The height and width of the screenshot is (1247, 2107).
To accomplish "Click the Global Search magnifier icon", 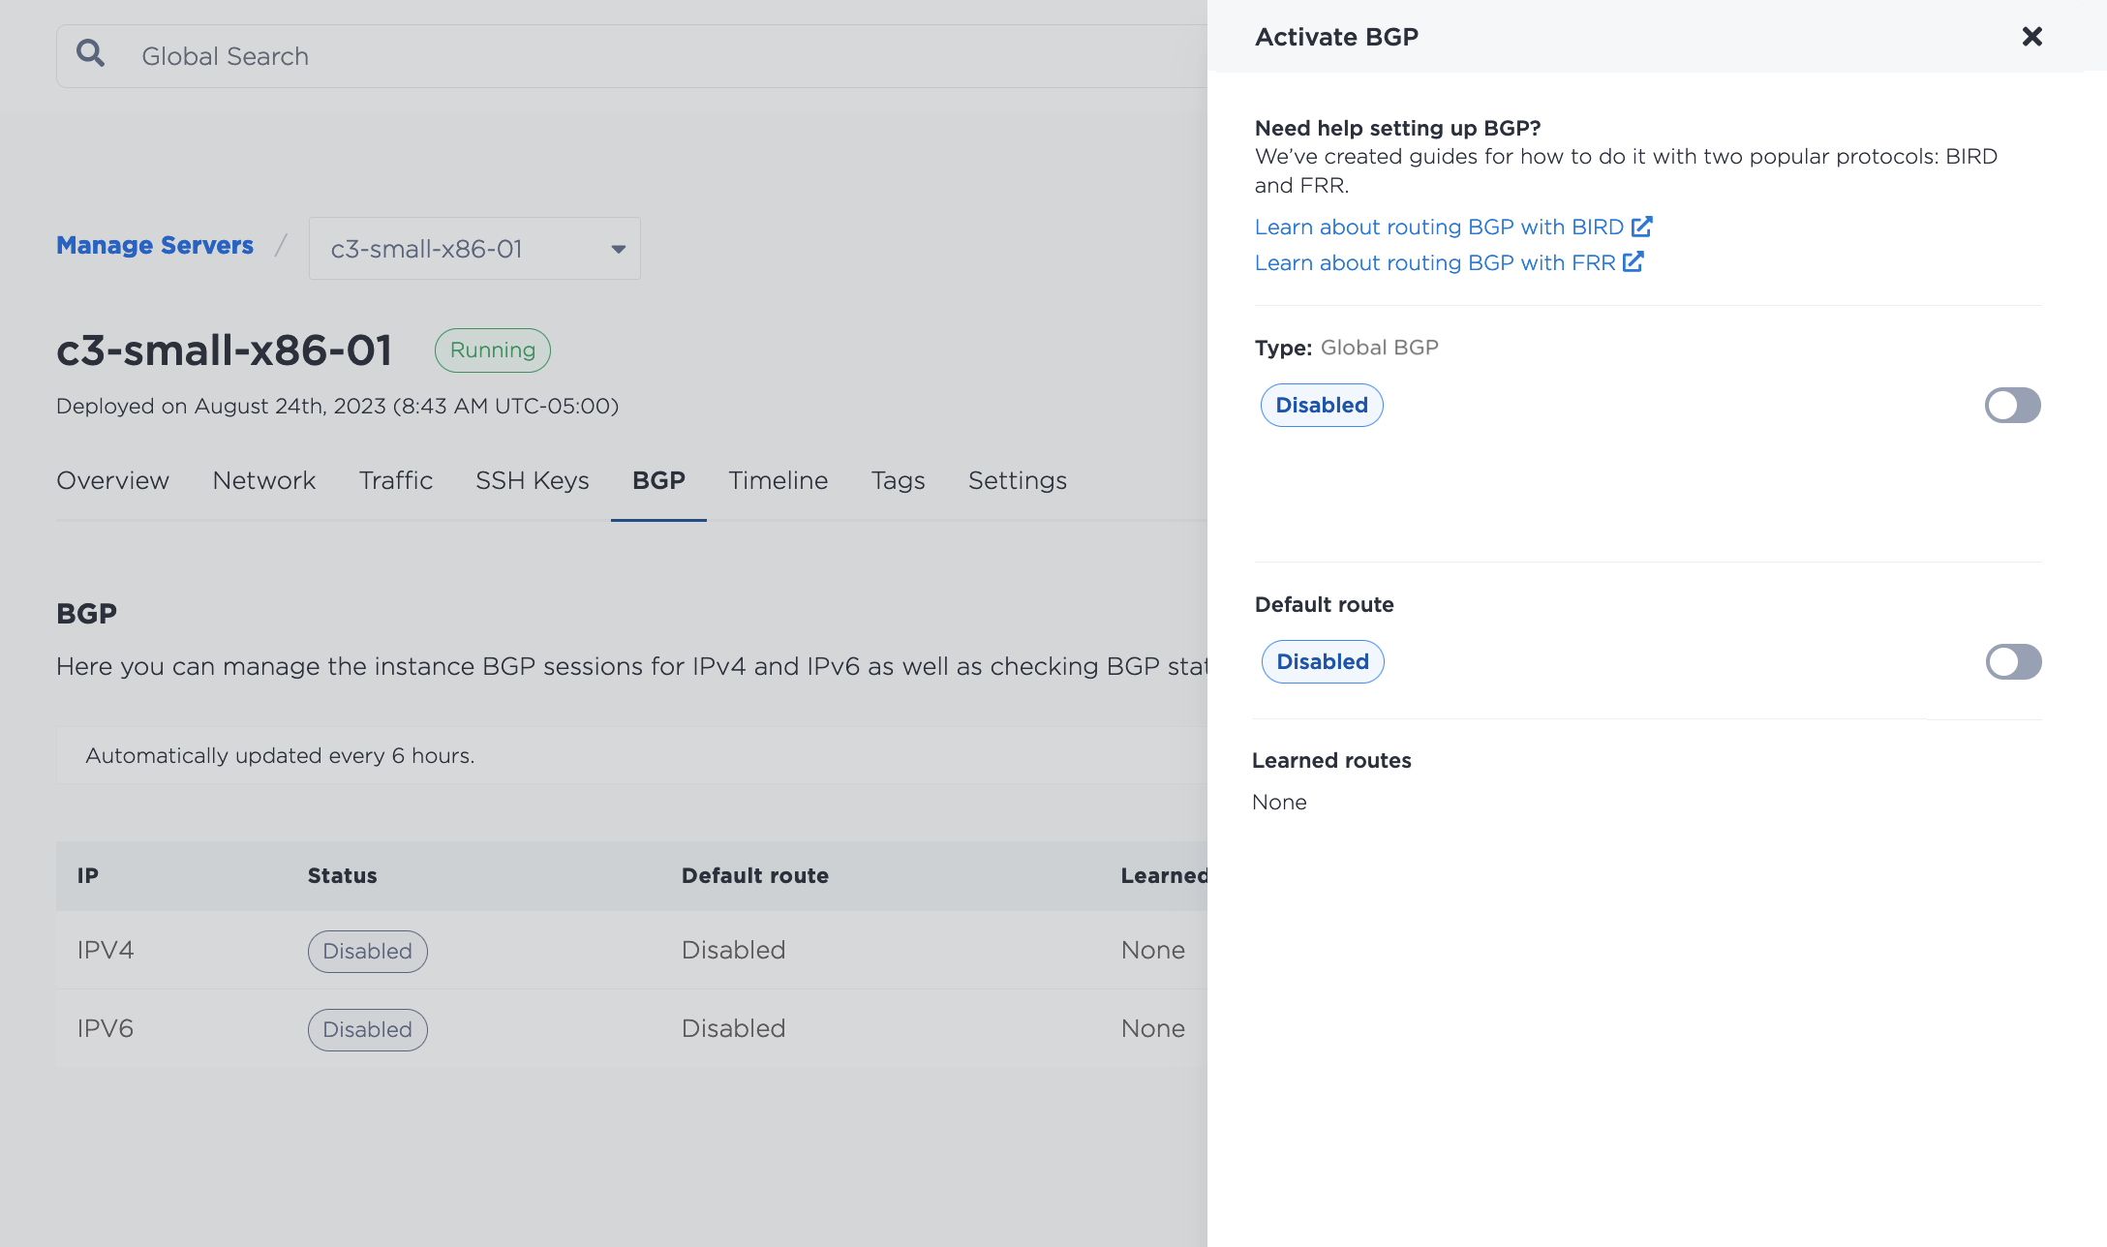I will tap(91, 53).
